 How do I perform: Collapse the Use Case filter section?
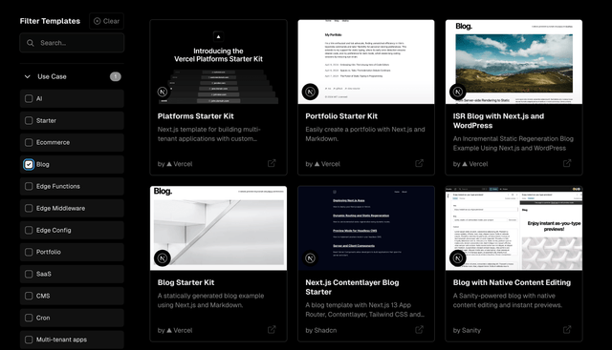coord(28,76)
